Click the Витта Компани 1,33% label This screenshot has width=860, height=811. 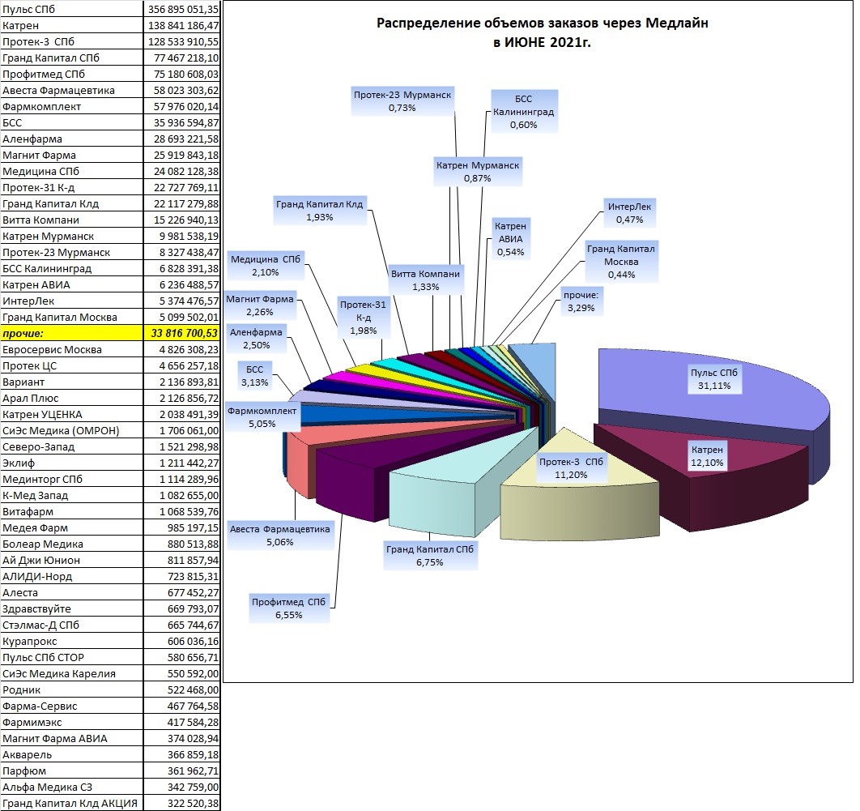pyautogui.click(x=426, y=280)
